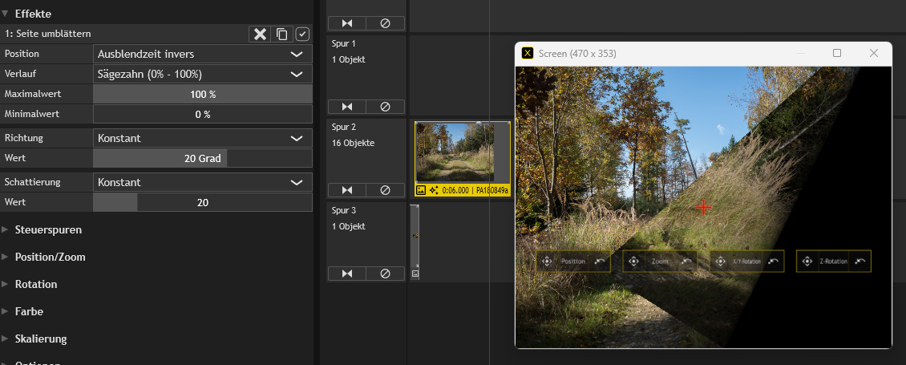This screenshot has height=365, width=906.
Task: Click the Maximalwert slider at 100 %
Action: pos(203,94)
